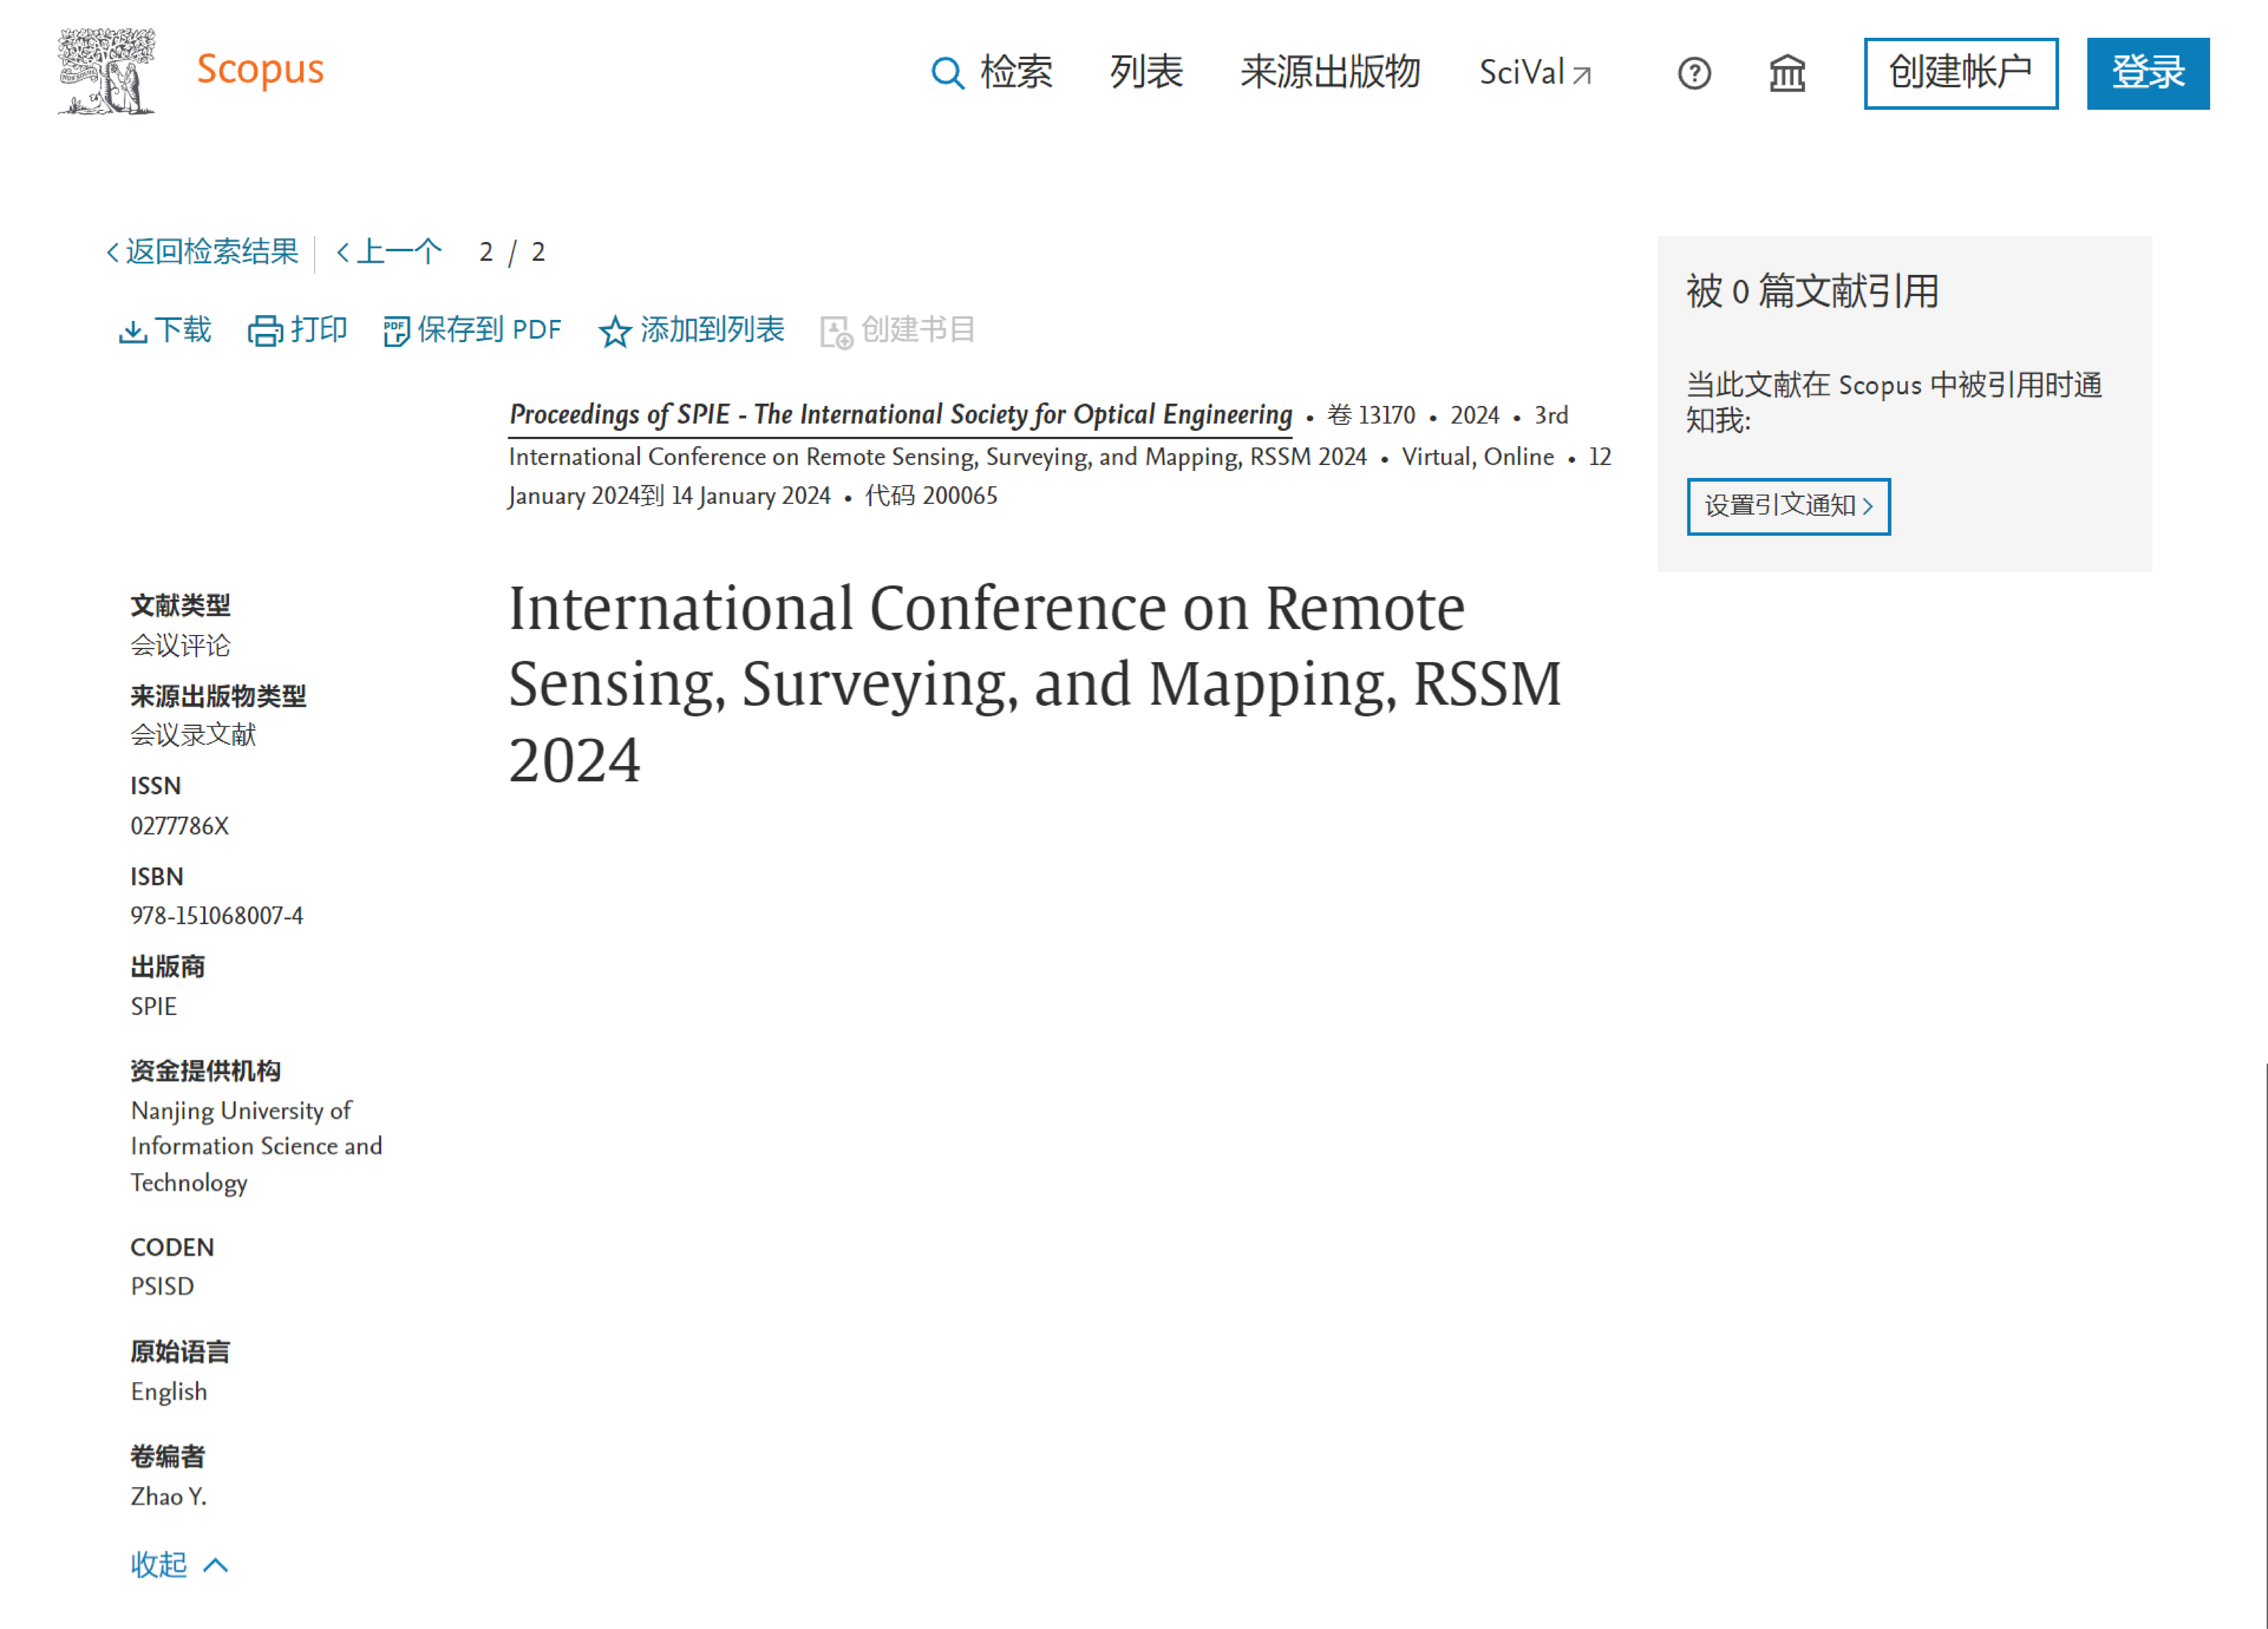Open the 检索 menu item
Image resolution: width=2268 pixels, height=1629 pixels.
(1016, 72)
